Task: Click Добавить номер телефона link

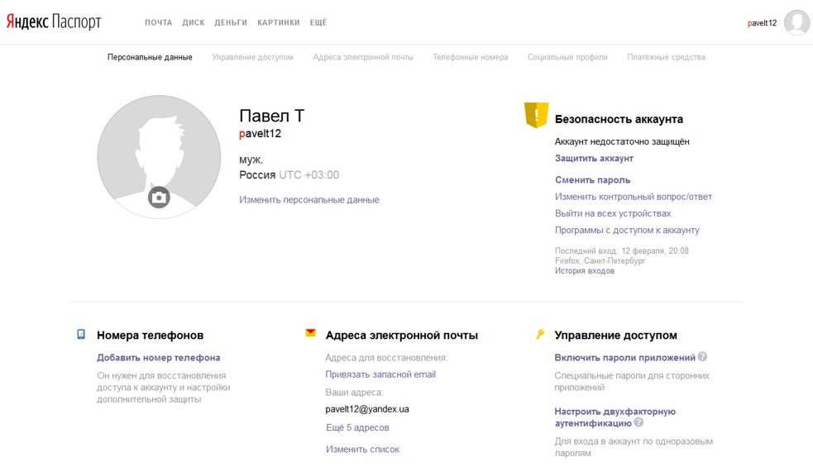Action: (158, 358)
